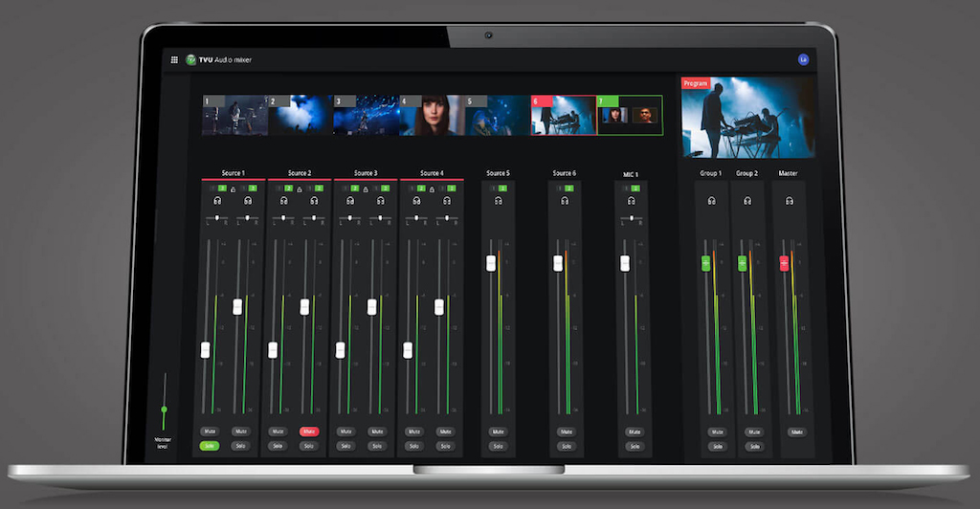Mute Source 1 left channel
The width and height of the screenshot is (980, 509).
tap(210, 432)
